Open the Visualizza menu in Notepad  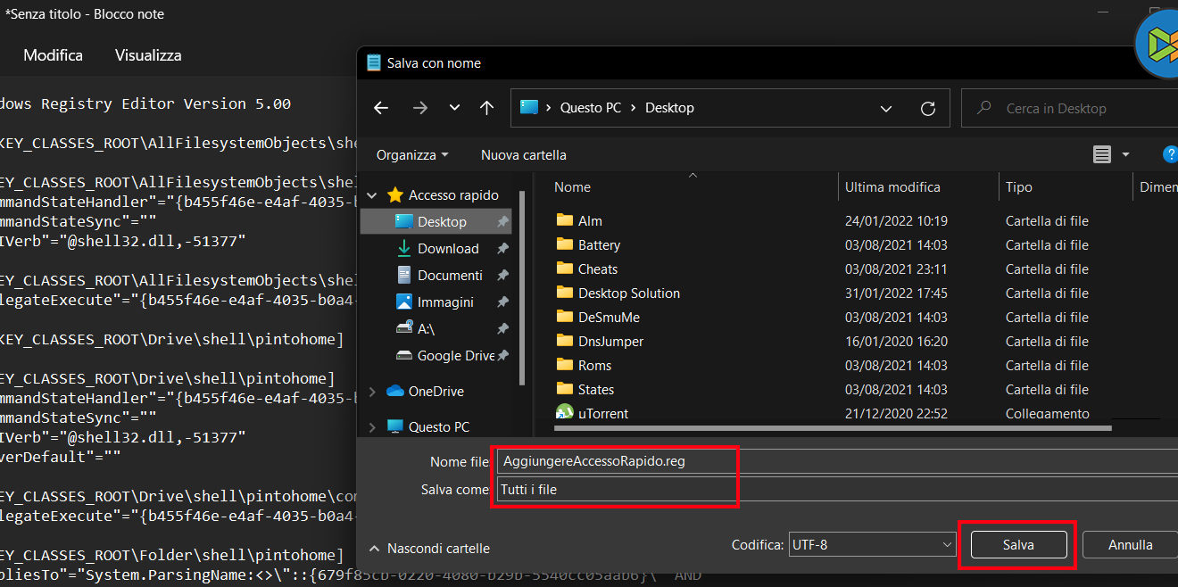[x=148, y=55]
